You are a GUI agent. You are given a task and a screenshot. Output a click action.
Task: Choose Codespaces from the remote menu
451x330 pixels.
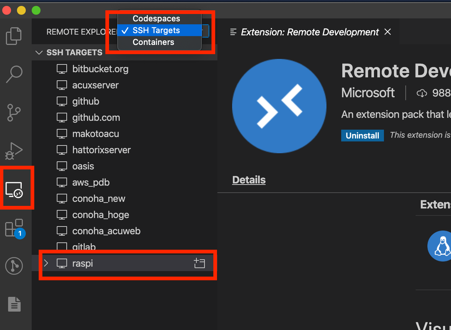155,18
